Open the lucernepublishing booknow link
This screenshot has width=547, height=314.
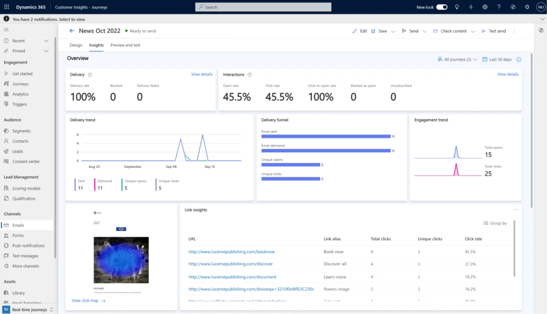point(232,252)
